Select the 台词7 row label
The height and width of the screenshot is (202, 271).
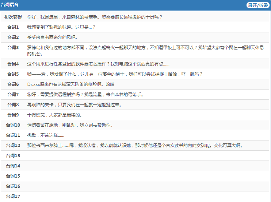[x=13, y=95]
